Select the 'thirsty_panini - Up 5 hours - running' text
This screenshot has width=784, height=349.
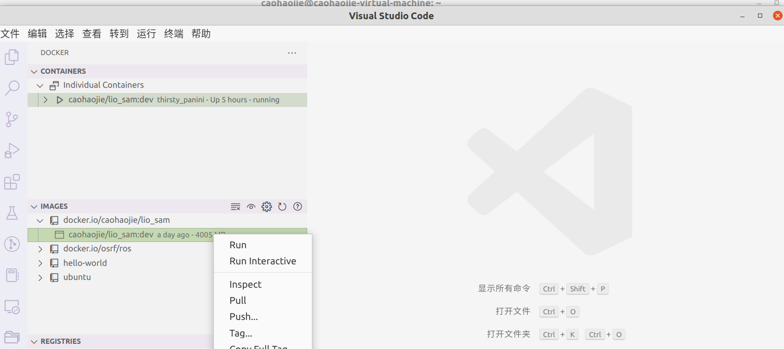click(218, 100)
